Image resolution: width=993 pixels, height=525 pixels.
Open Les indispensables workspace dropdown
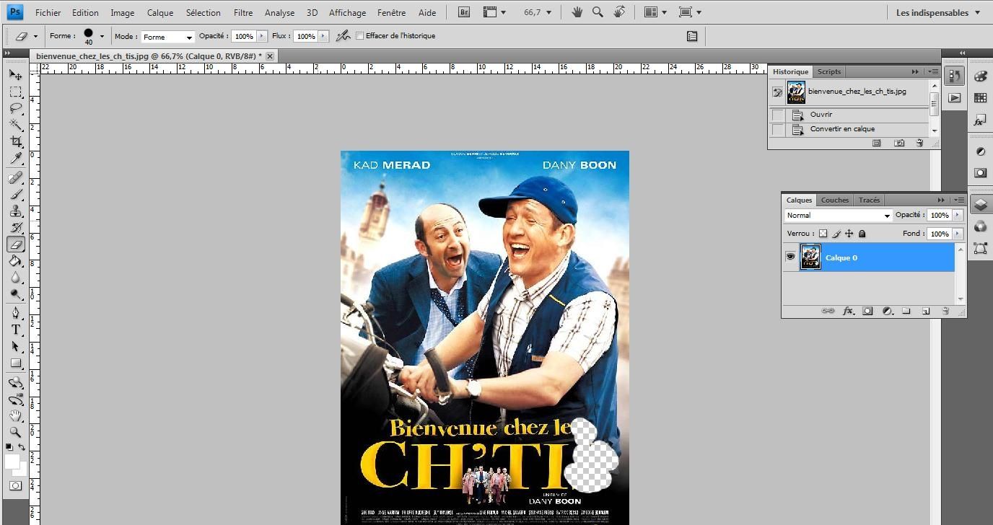point(938,12)
